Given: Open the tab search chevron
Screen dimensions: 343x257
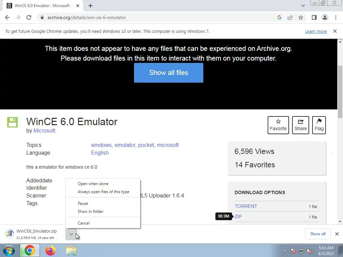Looking at the screenshot, I should pos(303,6).
